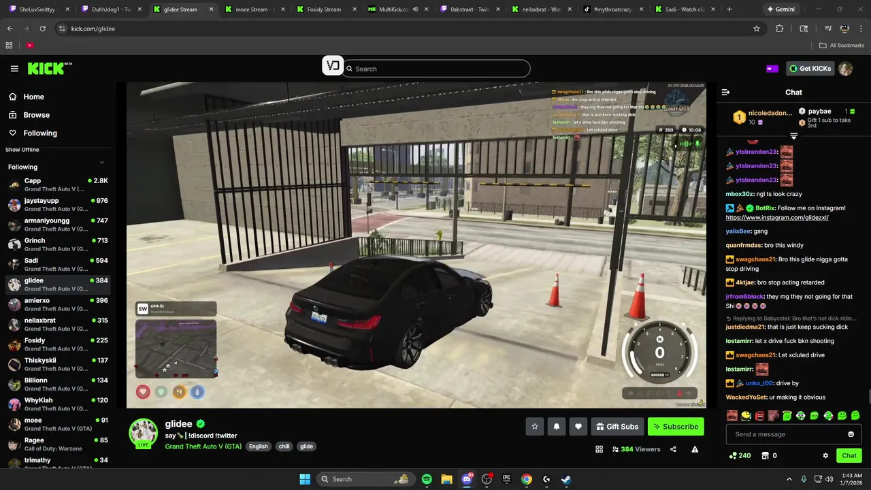Click the Kick logo

[49, 68]
